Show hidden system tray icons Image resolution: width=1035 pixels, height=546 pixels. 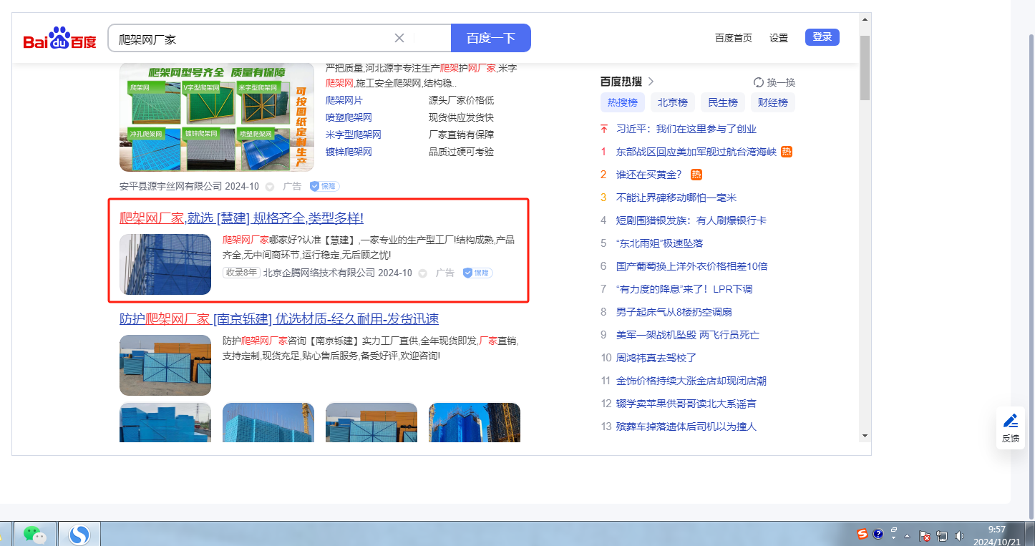[908, 535]
